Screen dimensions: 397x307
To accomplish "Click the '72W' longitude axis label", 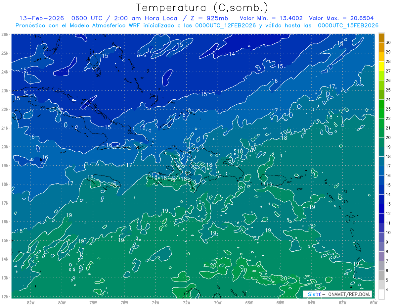I will [187, 302].
